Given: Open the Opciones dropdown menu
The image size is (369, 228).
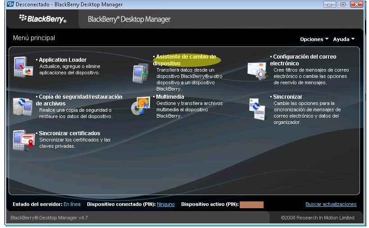Looking at the screenshot, I should 314,39.
